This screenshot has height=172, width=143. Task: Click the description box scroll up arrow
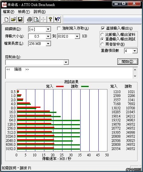(135, 70)
